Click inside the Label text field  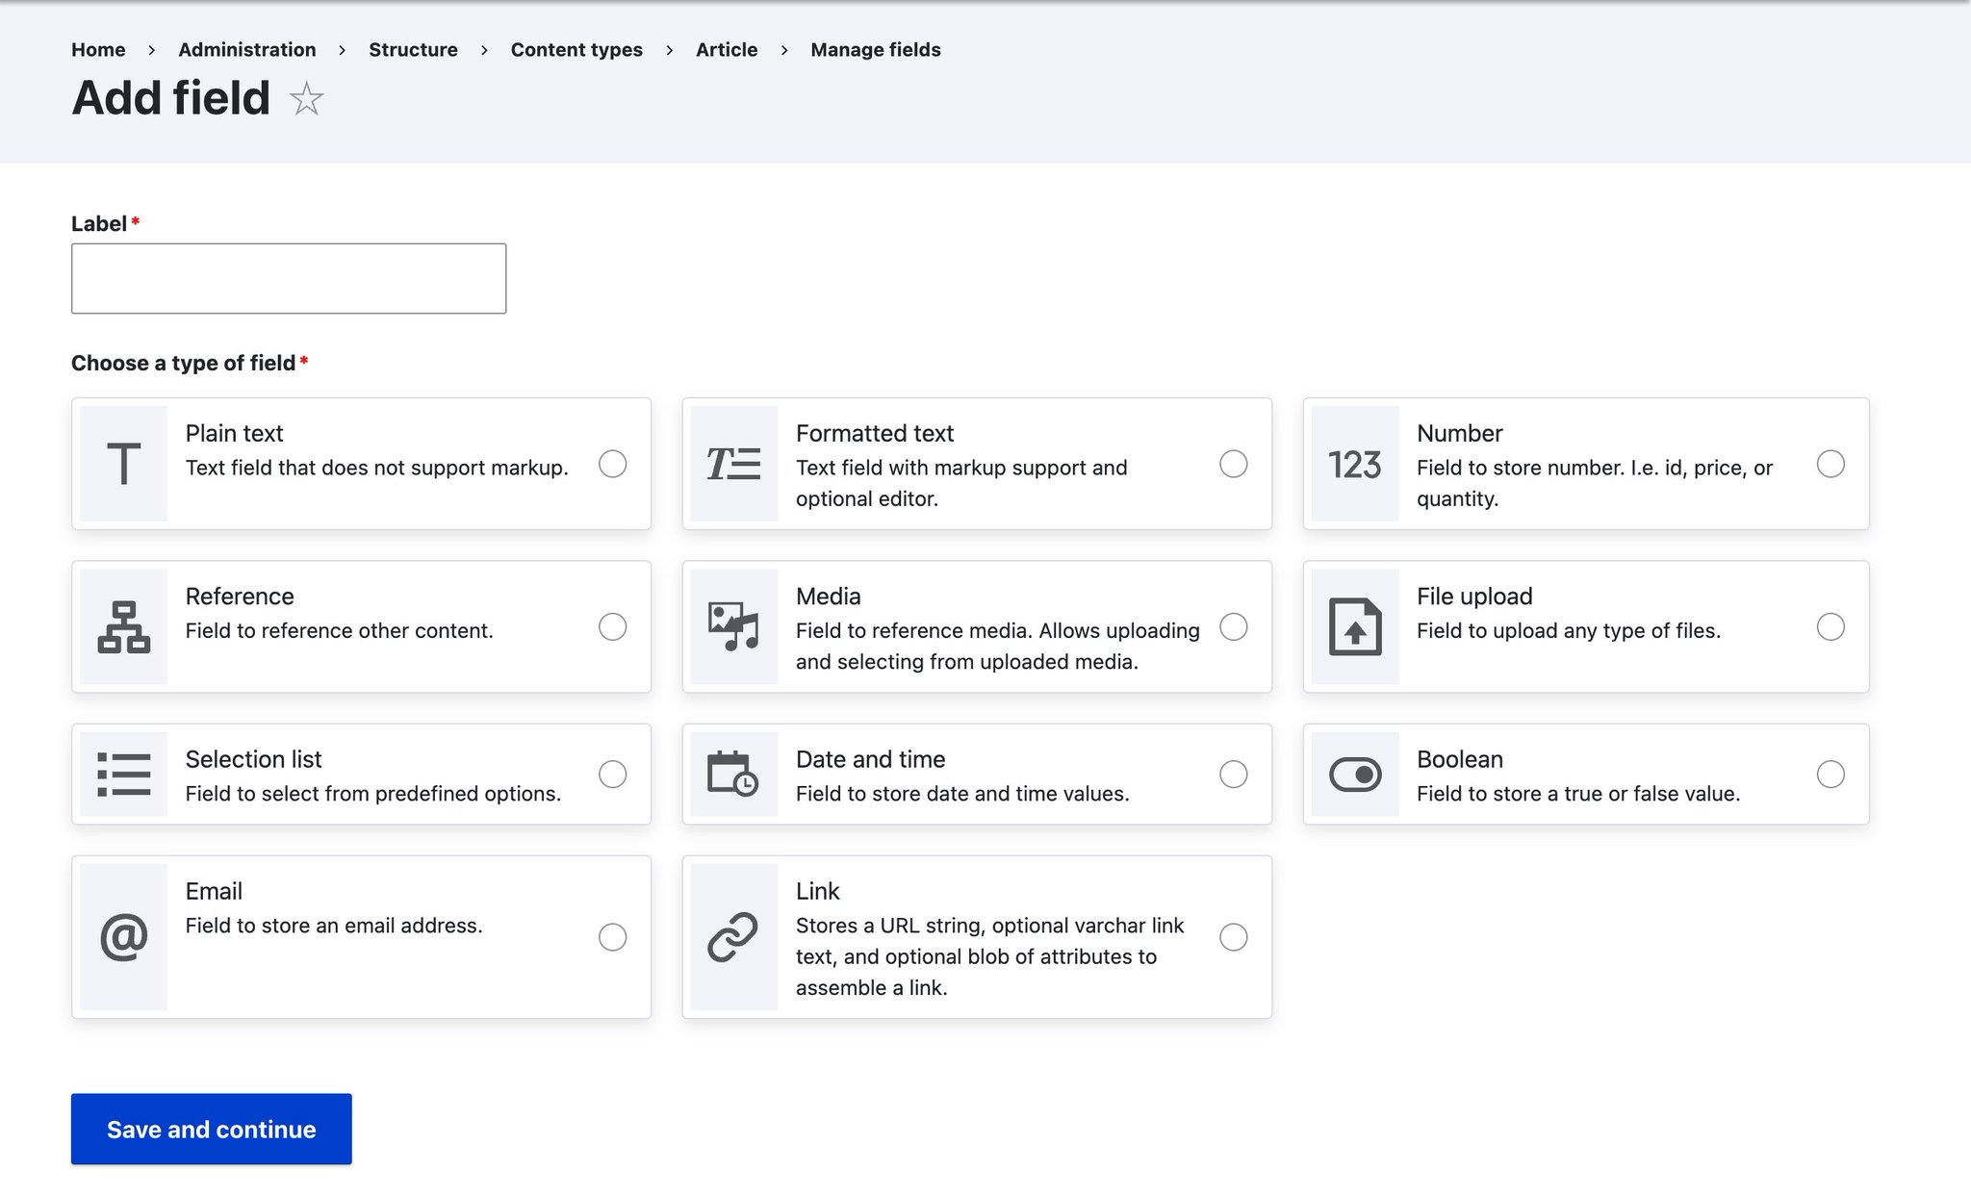click(287, 278)
